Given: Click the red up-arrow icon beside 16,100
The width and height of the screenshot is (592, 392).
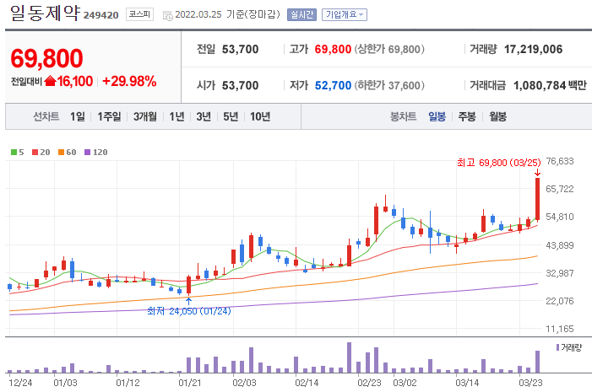Looking at the screenshot, I should tap(50, 81).
